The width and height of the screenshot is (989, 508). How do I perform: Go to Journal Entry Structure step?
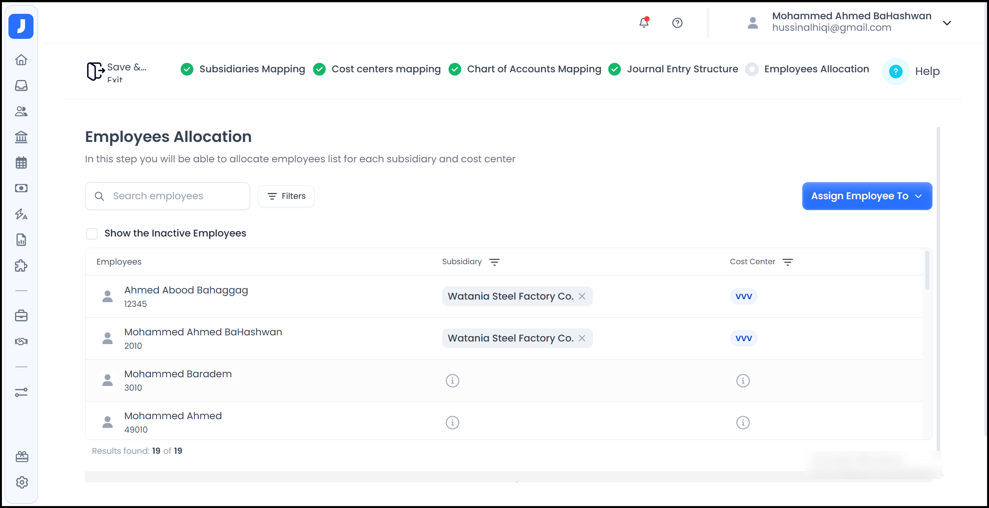tap(682, 69)
